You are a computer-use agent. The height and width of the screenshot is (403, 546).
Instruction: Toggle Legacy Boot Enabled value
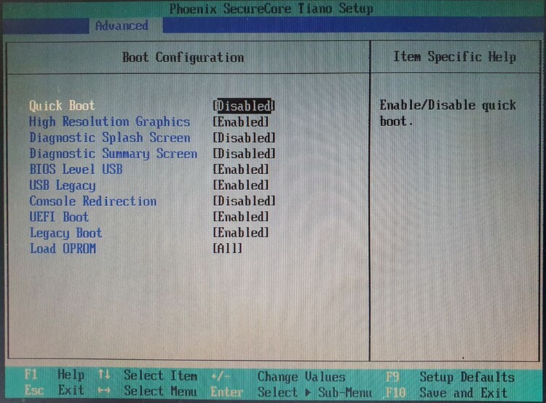241,233
